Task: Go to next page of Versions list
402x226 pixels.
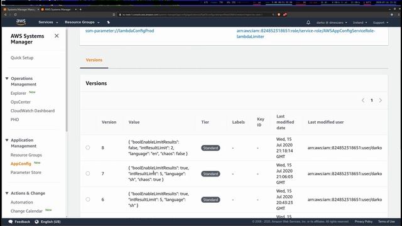Action: (x=381, y=100)
